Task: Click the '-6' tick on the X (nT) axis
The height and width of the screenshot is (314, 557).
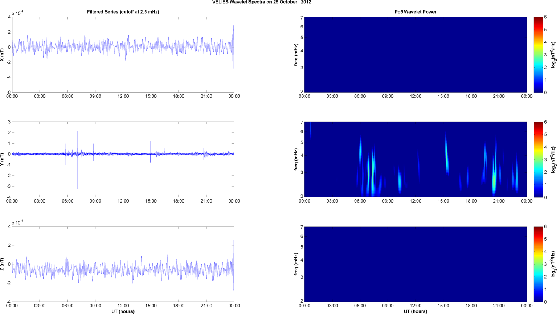Action: [8, 92]
